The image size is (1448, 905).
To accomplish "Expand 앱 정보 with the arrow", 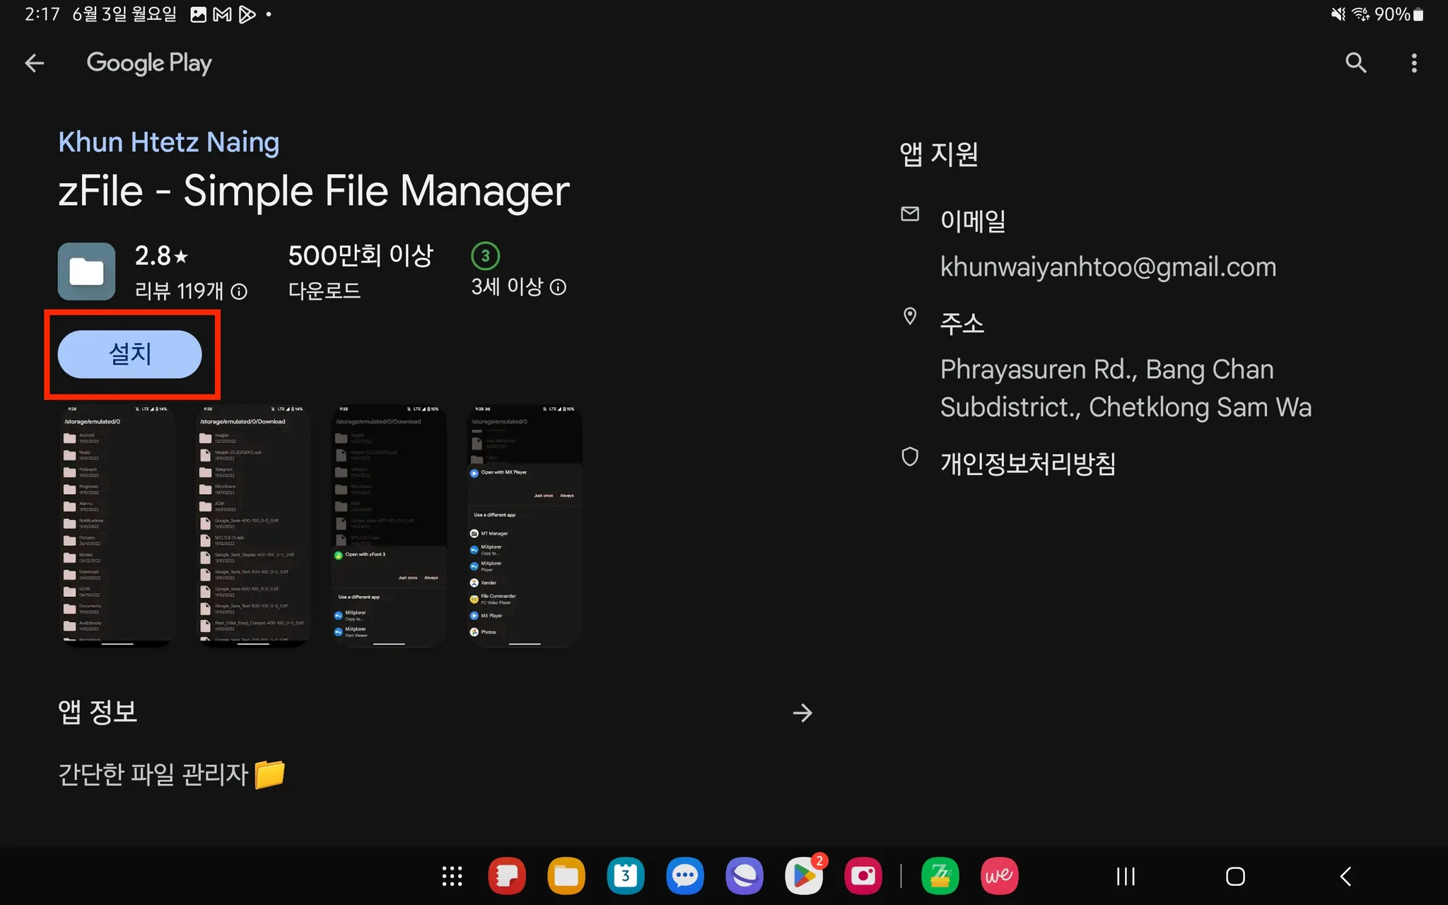I will click(x=802, y=713).
